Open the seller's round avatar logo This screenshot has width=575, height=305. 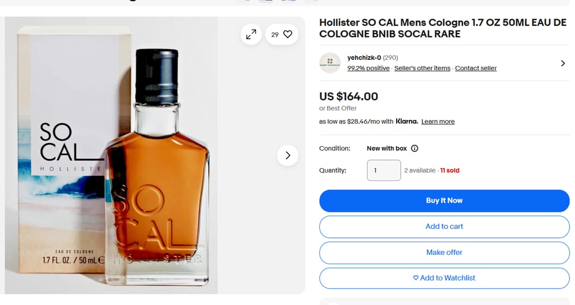(x=330, y=63)
